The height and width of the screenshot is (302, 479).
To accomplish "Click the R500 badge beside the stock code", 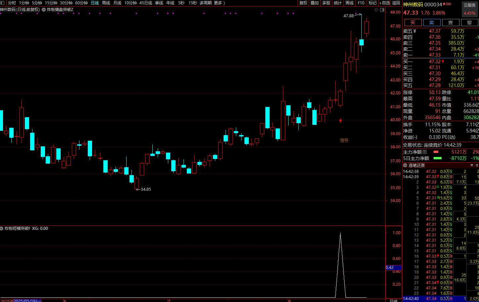I will click(x=447, y=4).
